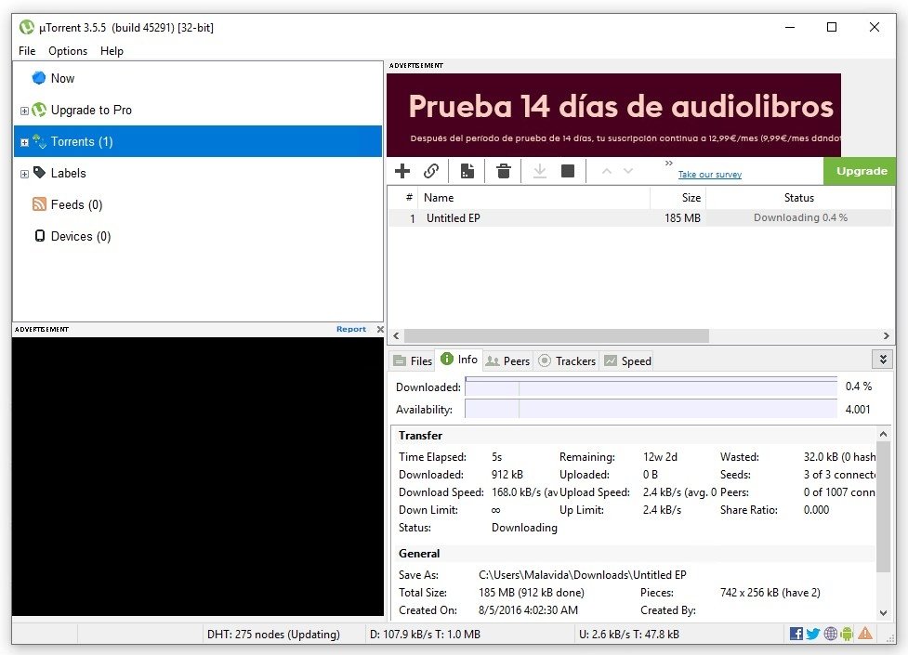
Task: Click the U: 2.6 kB/s upload status text
Action: 629,635
